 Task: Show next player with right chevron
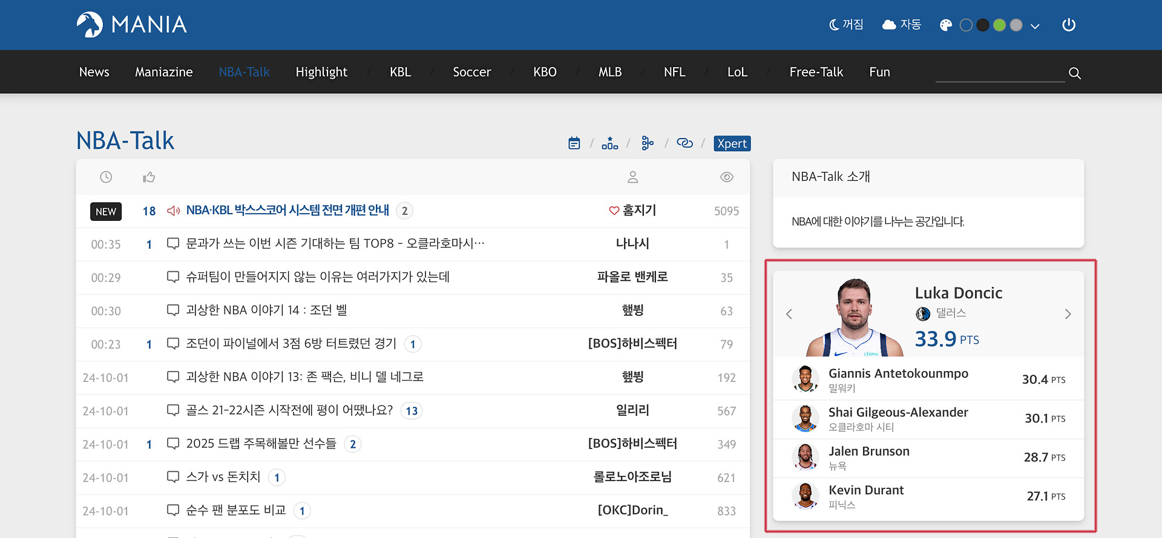point(1068,314)
